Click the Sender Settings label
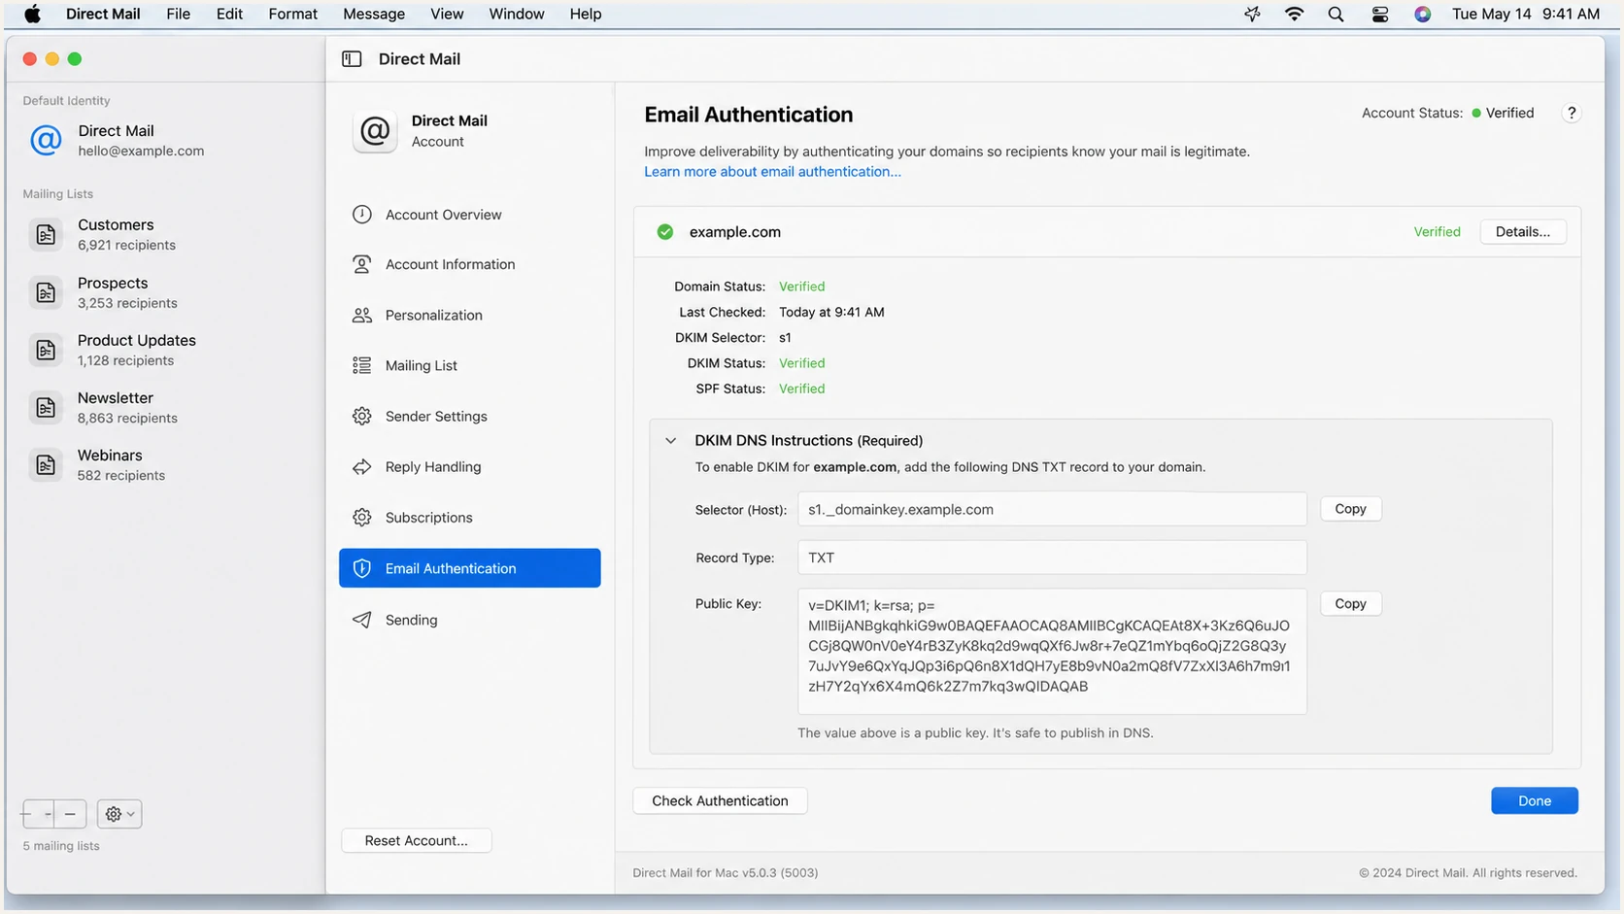The height and width of the screenshot is (914, 1624). (x=436, y=416)
